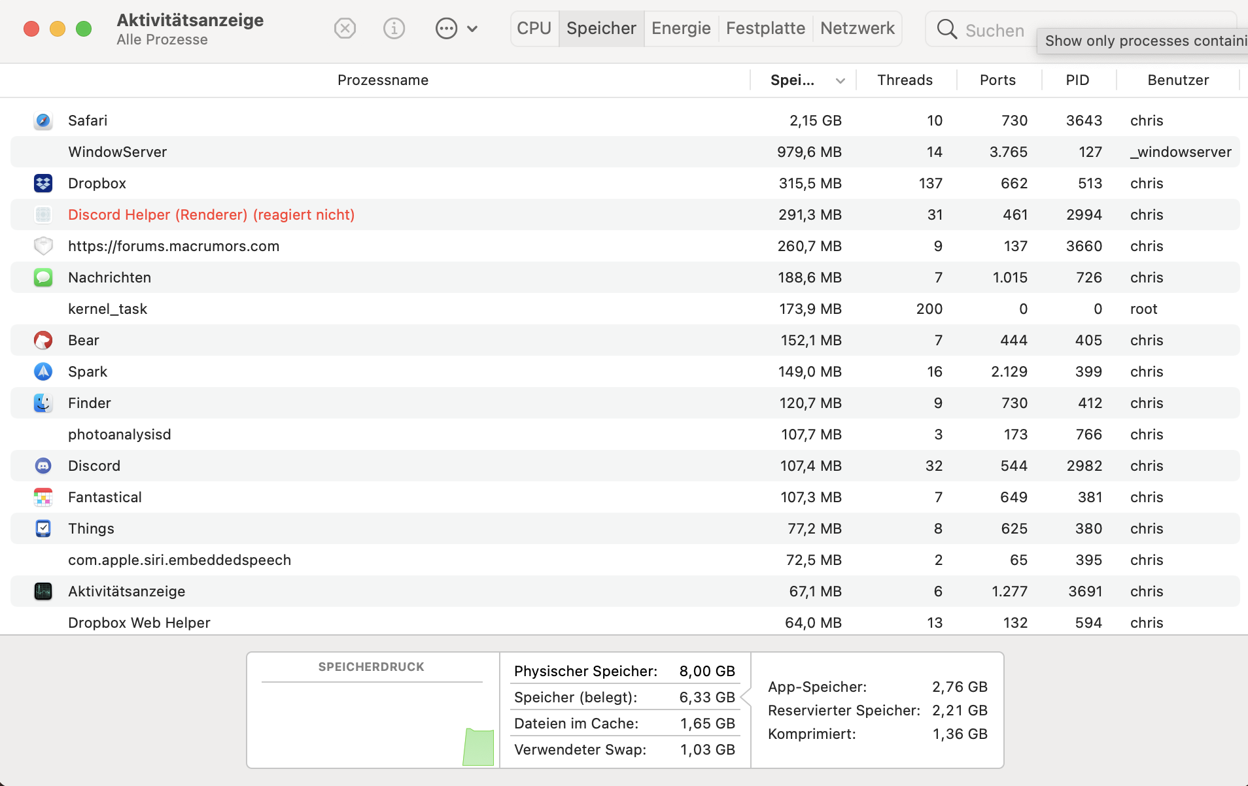The width and height of the screenshot is (1248, 786).
Task: Sort processes by PID column
Action: [1077, 80]
